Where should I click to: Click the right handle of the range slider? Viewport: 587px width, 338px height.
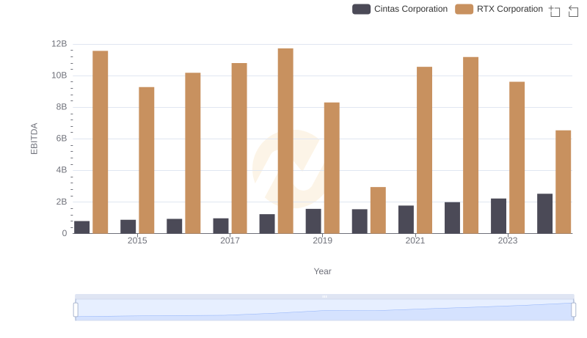tap(574, 310)
